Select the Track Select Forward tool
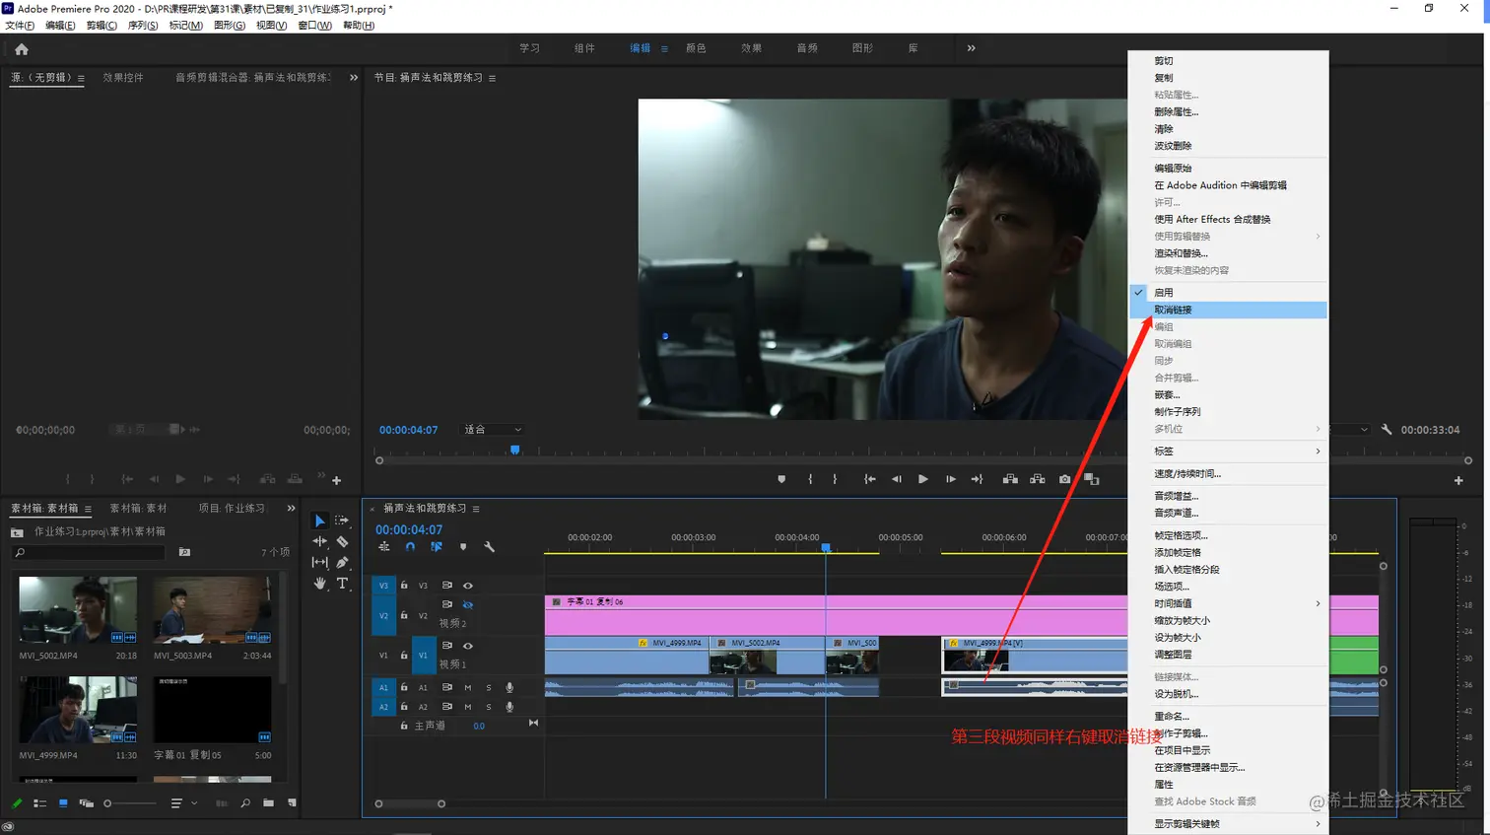The width and height of the screenshot is (1490, 835). [x=342, y=521]
